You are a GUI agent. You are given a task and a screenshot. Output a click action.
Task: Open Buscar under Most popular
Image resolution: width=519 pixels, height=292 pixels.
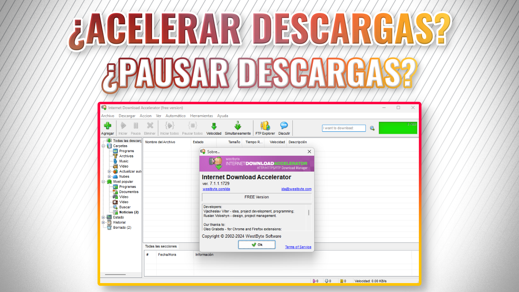[x=122, y=207]
